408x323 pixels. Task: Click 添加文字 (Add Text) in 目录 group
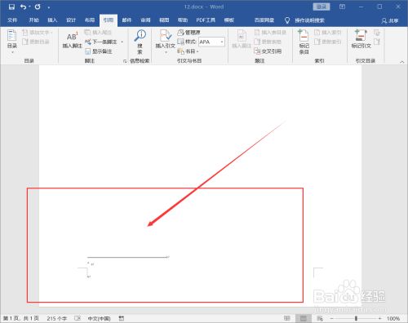38,33
